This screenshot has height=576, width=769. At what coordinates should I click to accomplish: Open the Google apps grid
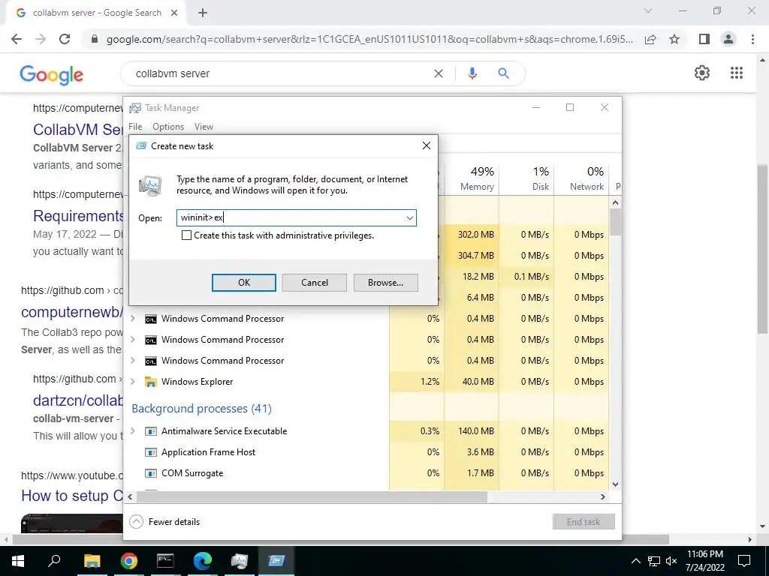(x=737, y=73)
